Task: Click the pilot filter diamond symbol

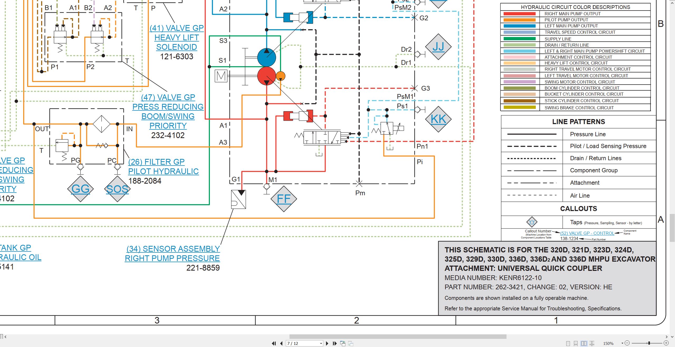Action: click(102, 124)
